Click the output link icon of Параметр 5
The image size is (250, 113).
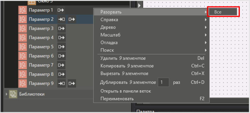(61, 47)
